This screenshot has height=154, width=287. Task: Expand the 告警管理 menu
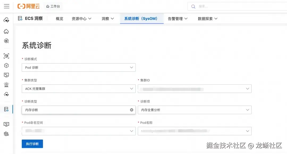(x=178, y=19)
